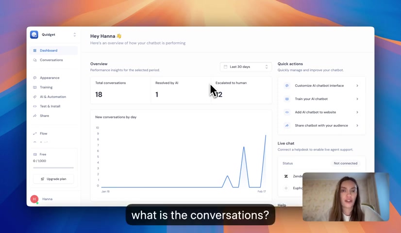Click the Add AI chatbot code icon
401x233 pixels.
pos(287,112)
